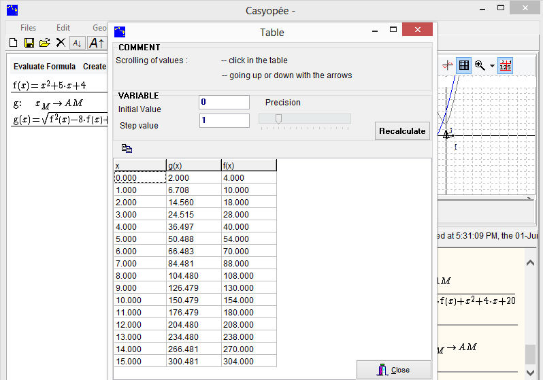Click the Open folder icon

coord(45,43)
